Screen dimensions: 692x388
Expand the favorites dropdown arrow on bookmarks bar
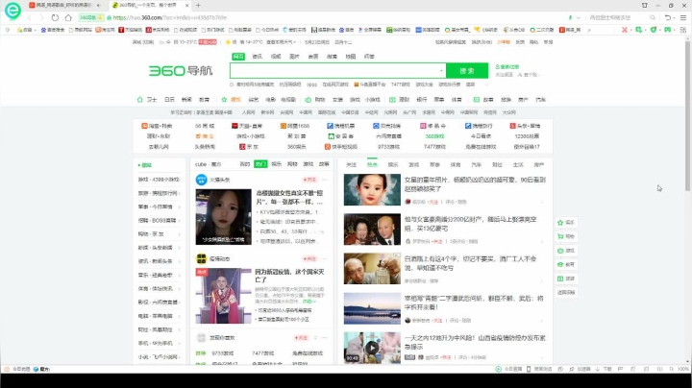tap(36, 30)
